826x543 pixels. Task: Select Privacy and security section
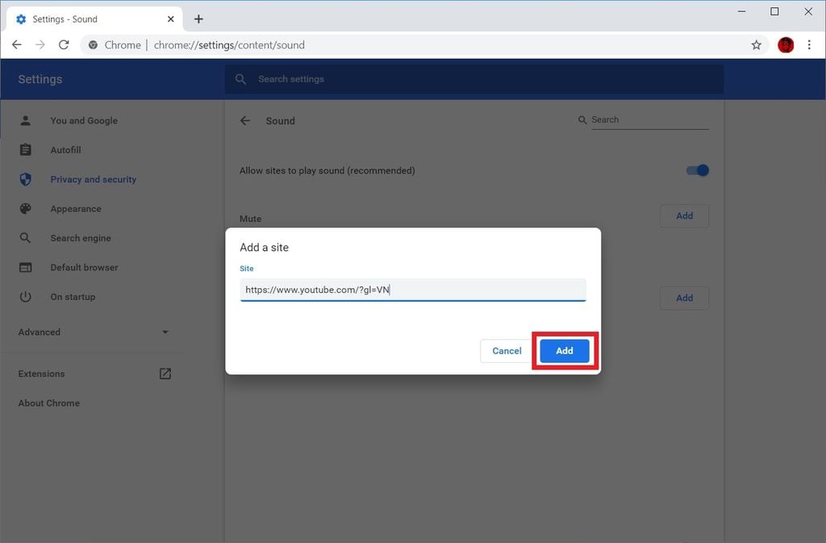(94, 180)
